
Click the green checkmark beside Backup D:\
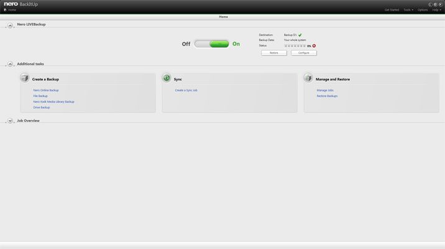click(300, 35)
